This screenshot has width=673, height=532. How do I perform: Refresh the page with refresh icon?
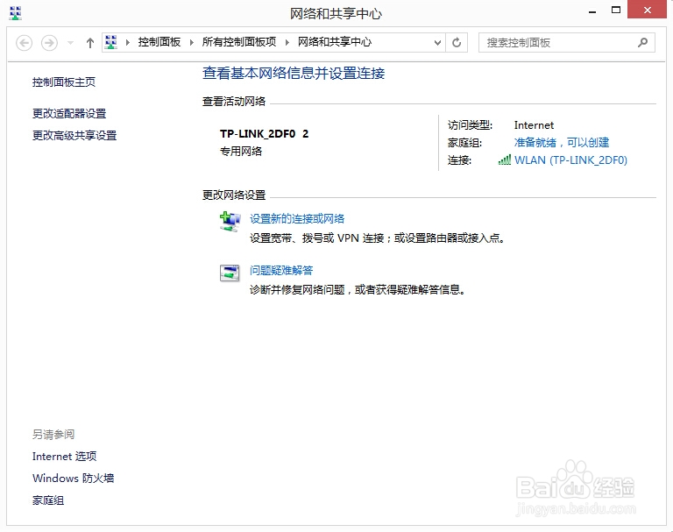click(x=457, y=43)
